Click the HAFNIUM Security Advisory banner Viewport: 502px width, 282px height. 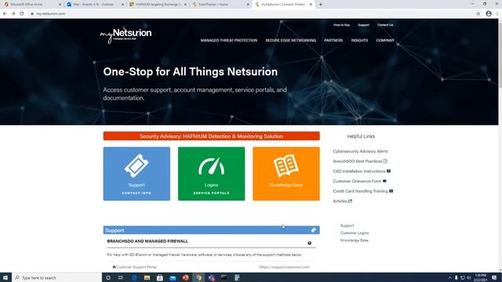(x=211, y=136)
